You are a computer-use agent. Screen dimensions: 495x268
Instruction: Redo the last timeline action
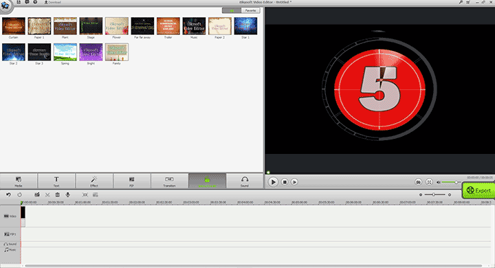coord(19,194)
